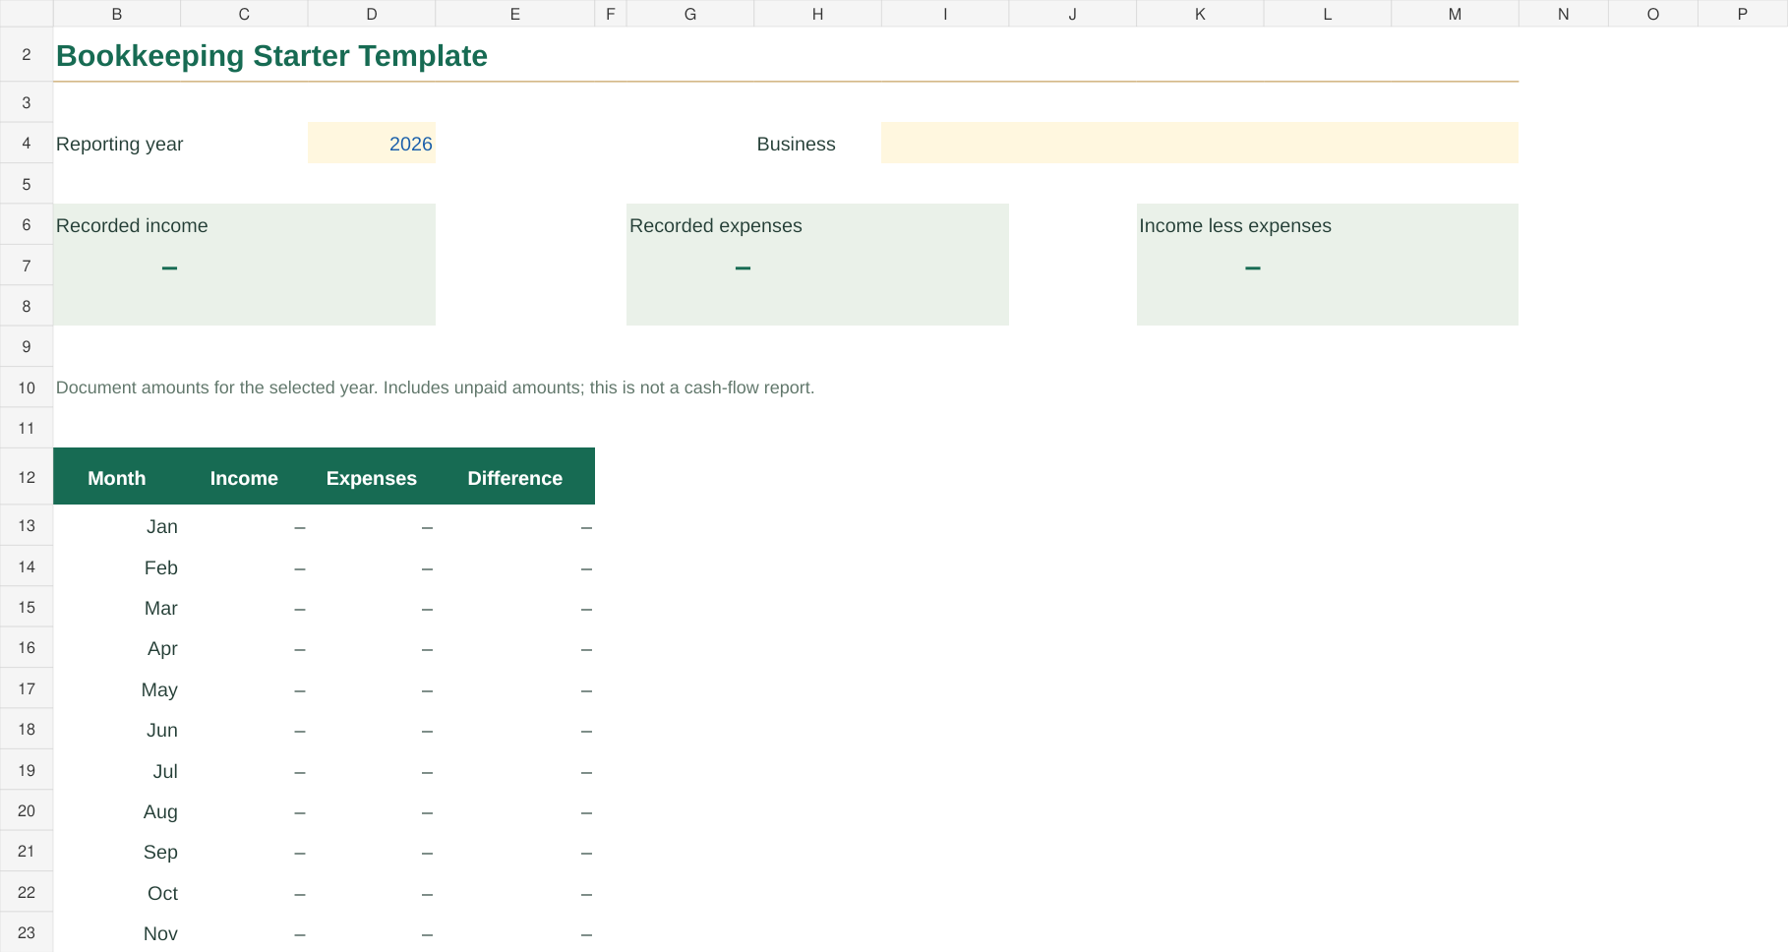Select the 'Recorded income' card label
Image resolution: width=1788 pixels, height=952 pixels.
132,225
